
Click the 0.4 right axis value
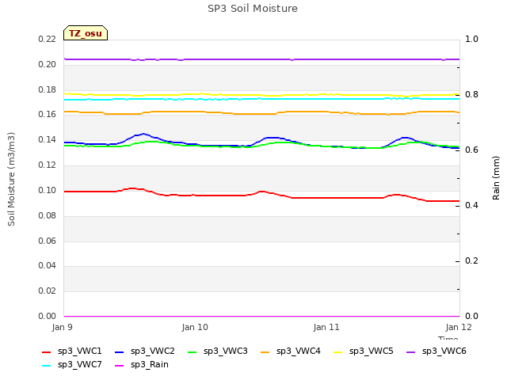(x=471, y=206)
